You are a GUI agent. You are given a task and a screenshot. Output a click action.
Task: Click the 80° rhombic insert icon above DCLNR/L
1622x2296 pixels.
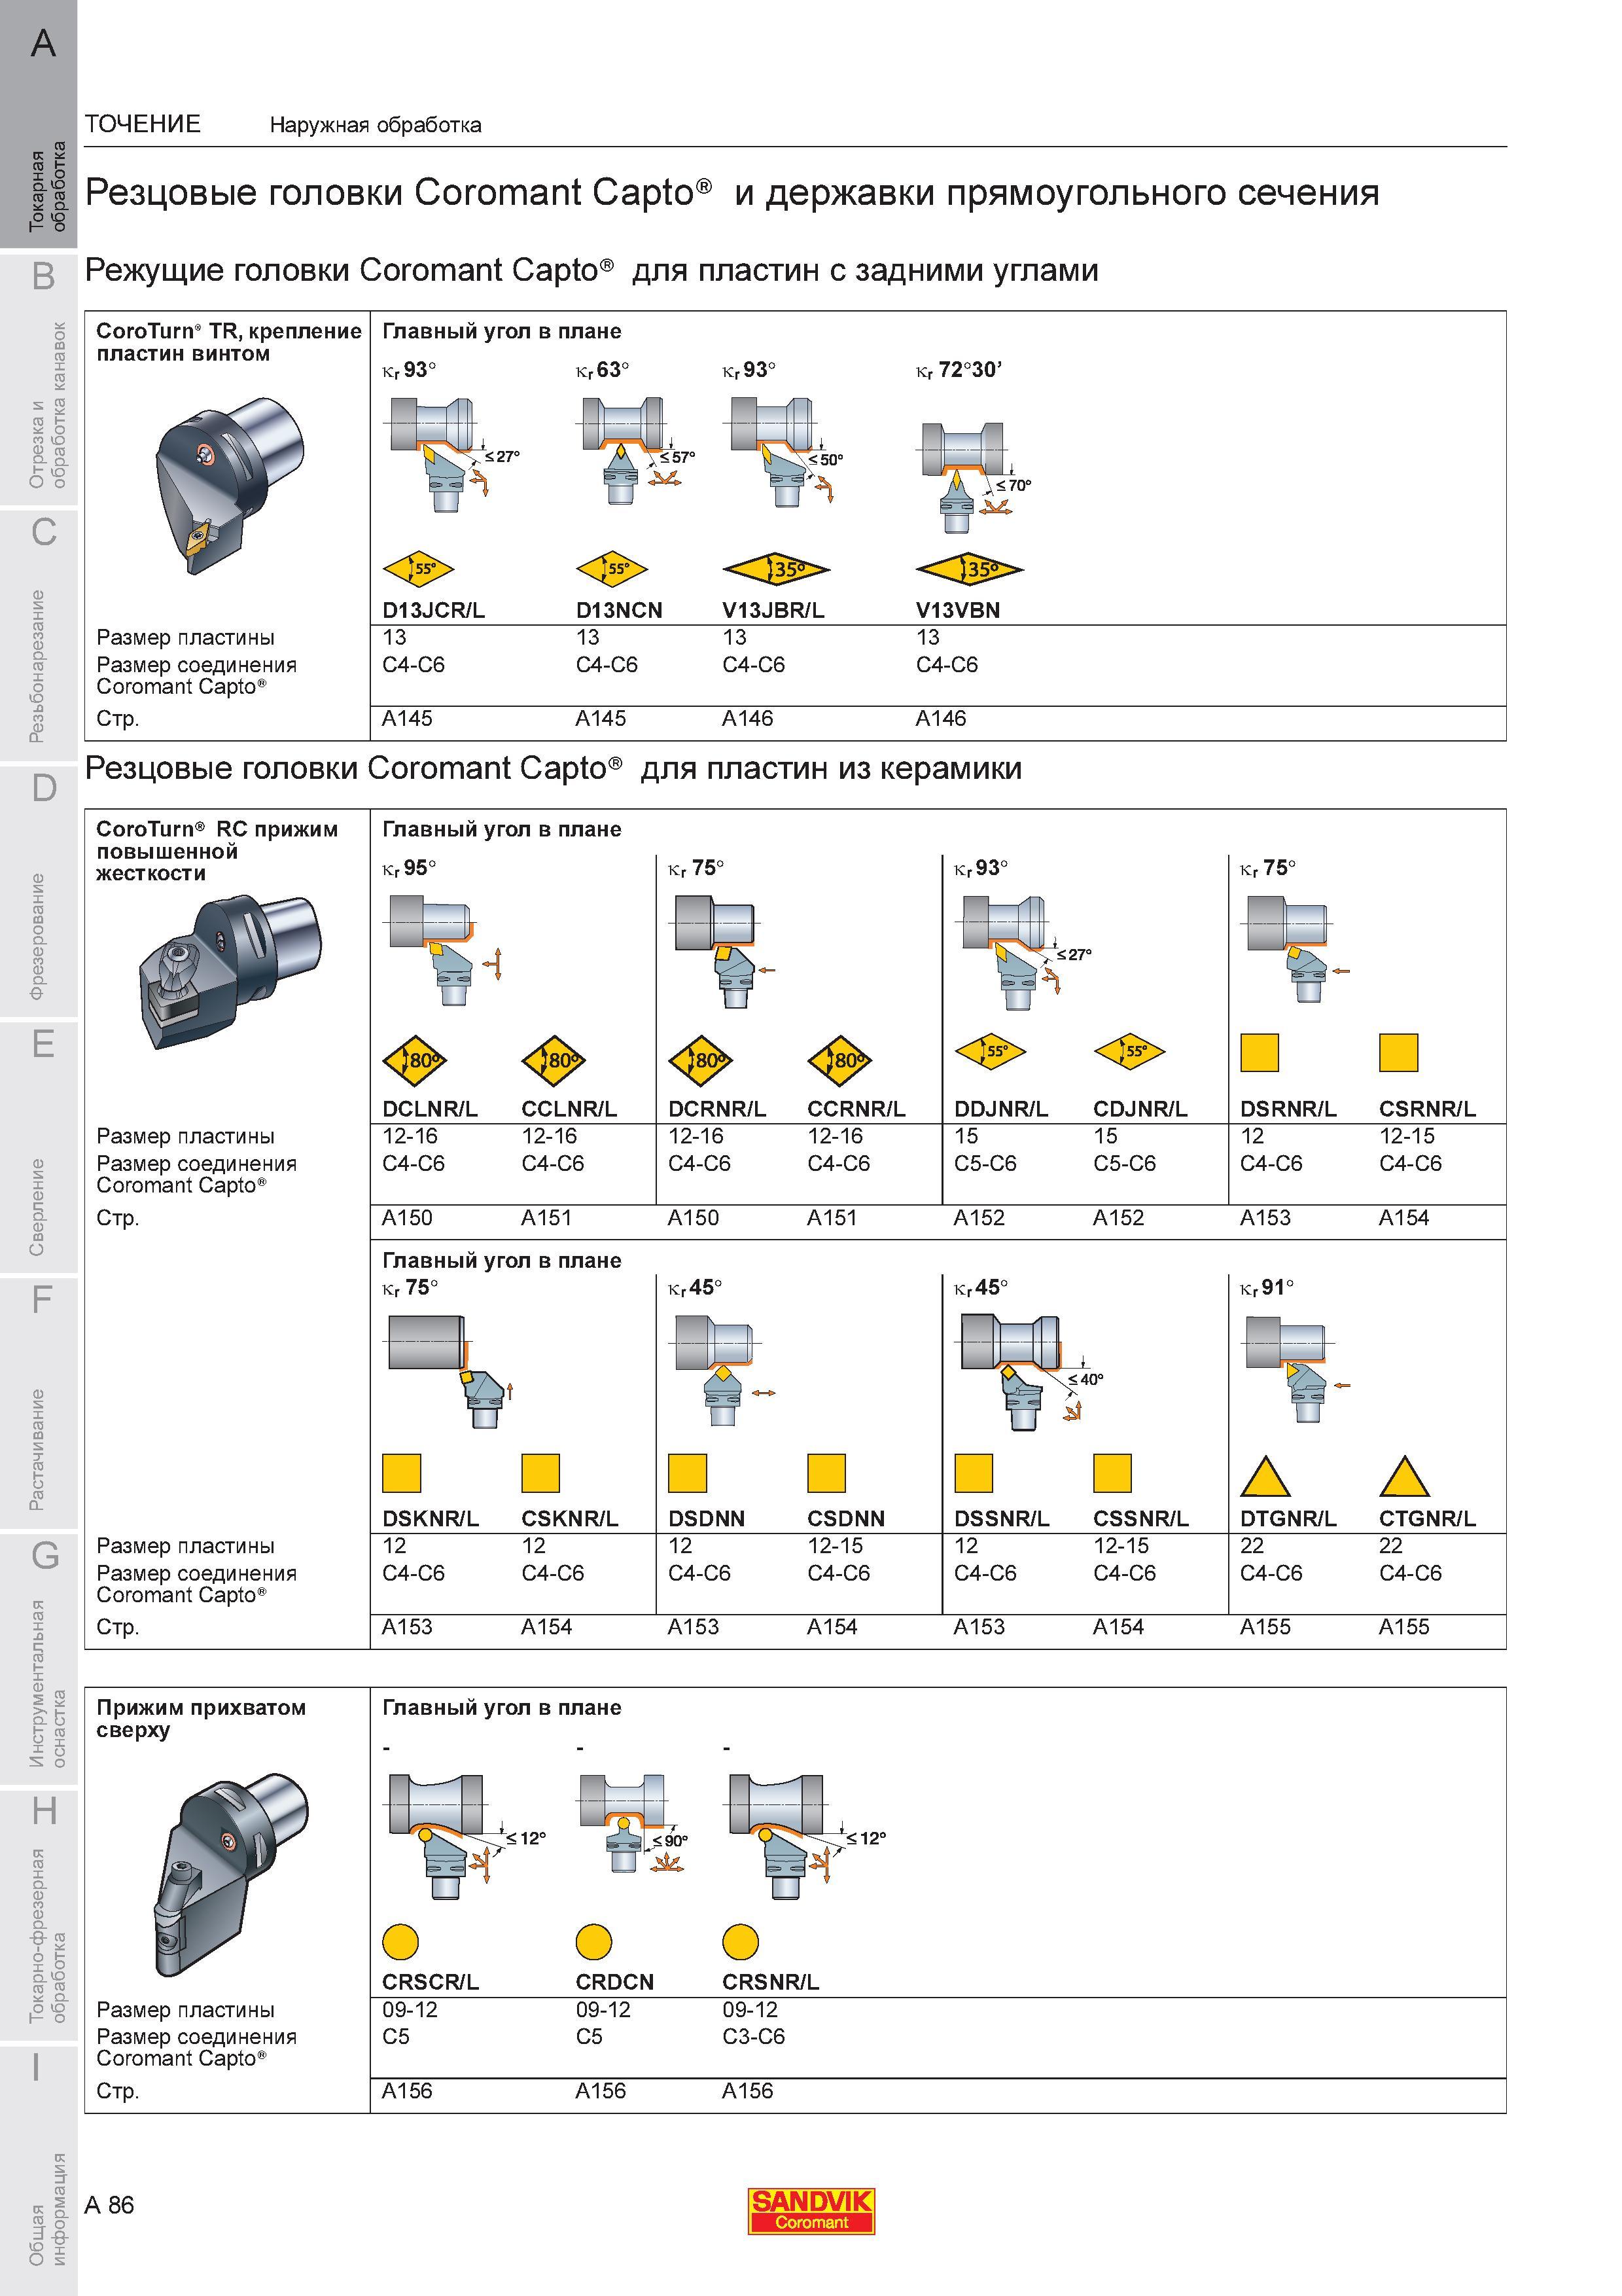point(415,1060)
